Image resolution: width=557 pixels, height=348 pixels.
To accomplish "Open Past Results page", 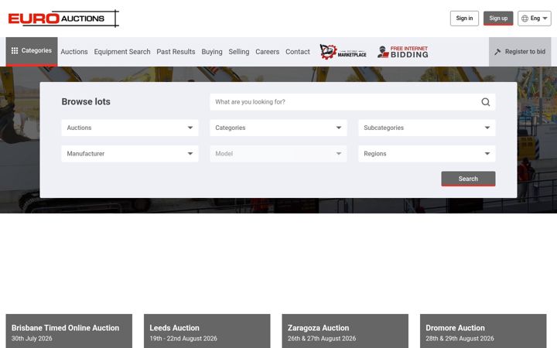I will [176, 52].
